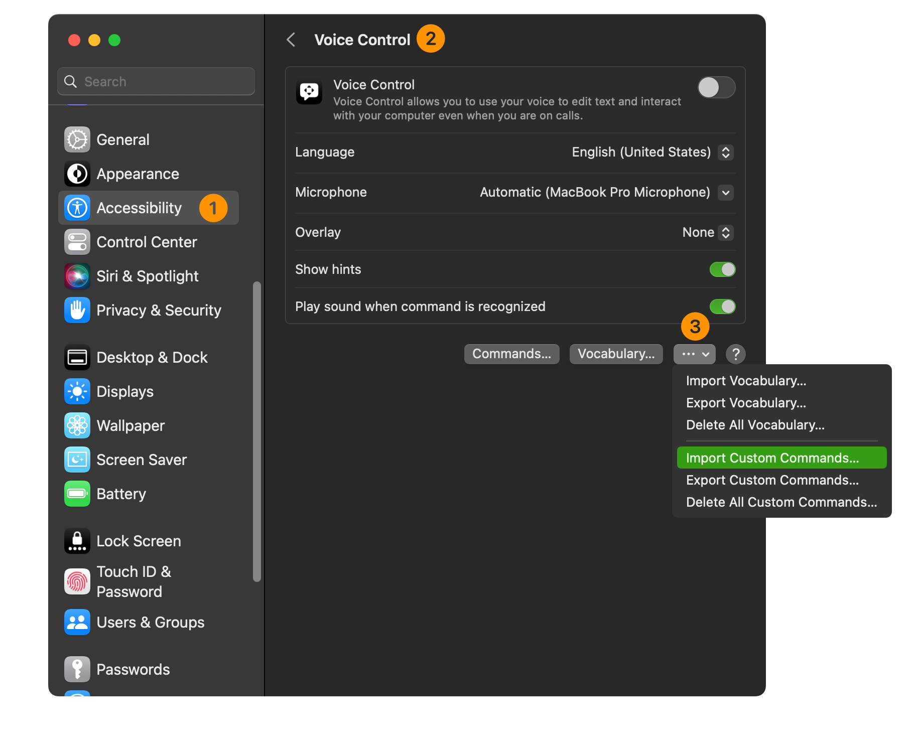The width and height of the screenshot is (920, 748).
Task: Click the search magnifier icon
Action: point(71,82)
